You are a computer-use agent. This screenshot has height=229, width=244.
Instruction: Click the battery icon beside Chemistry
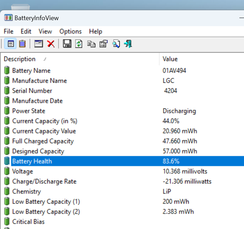[7, 191]
